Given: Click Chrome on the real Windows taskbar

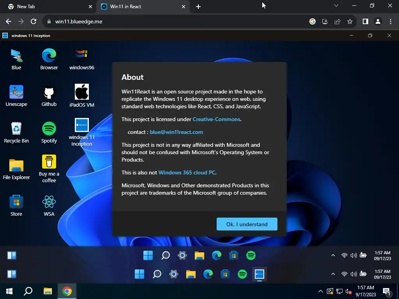Looking at the screenshot, I should tap(67, 291).
